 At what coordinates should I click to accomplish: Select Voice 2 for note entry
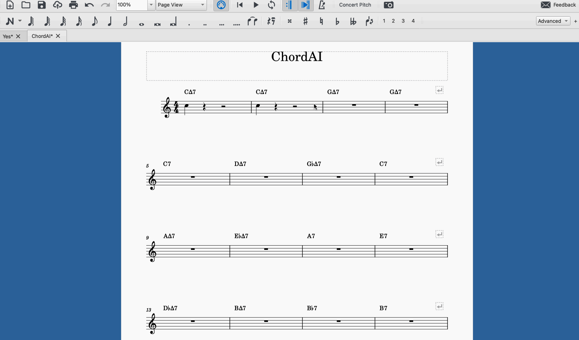393,21
